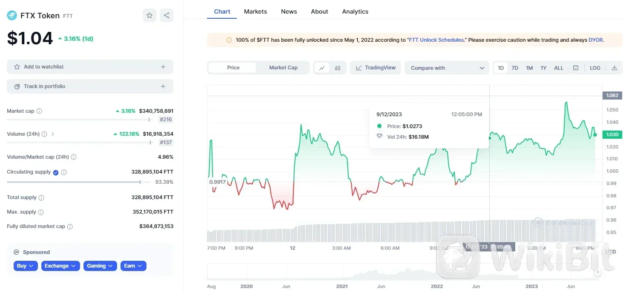This screenshot has width=623, height=291.
Task: Click the historical range navigator handle
Action: [x=598, y=272]
